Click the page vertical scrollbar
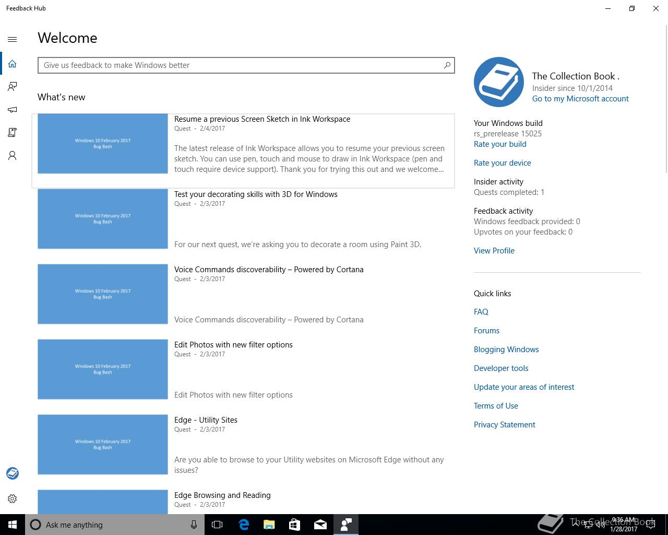The image size is (668, 535). tap(666, 99)
